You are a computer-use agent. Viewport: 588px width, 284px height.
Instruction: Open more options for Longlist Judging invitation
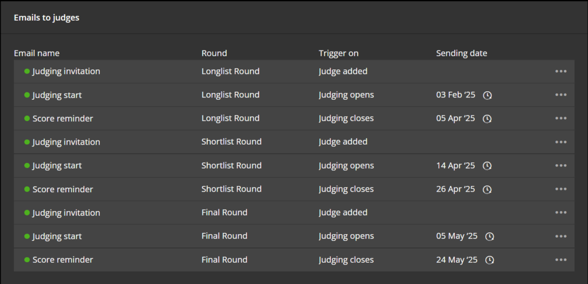point(560,71)
